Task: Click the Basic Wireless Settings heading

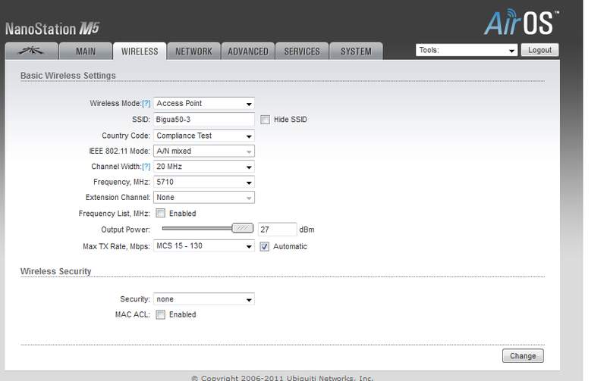Action: 68,75
